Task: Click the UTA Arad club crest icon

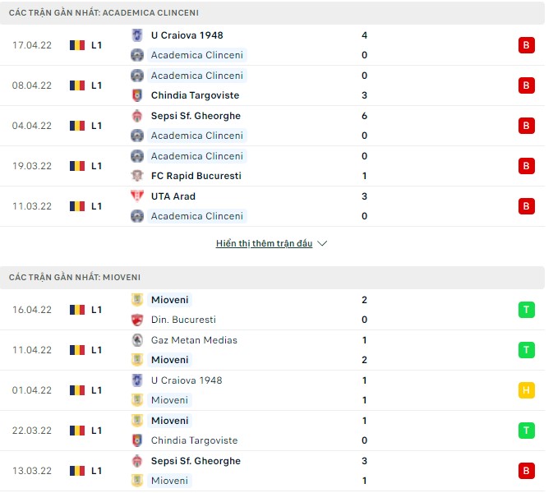Action: pyautogui.click(x=137, y=196)
